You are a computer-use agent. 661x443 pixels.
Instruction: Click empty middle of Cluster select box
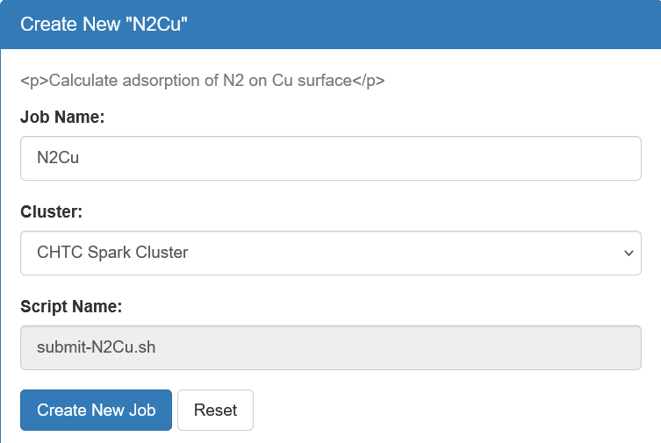point(395,253)
